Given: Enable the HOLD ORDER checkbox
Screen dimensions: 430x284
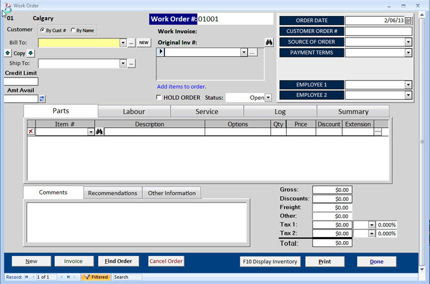Looking at the screenshot, I should pyautogui.click(x=159, y=98).
